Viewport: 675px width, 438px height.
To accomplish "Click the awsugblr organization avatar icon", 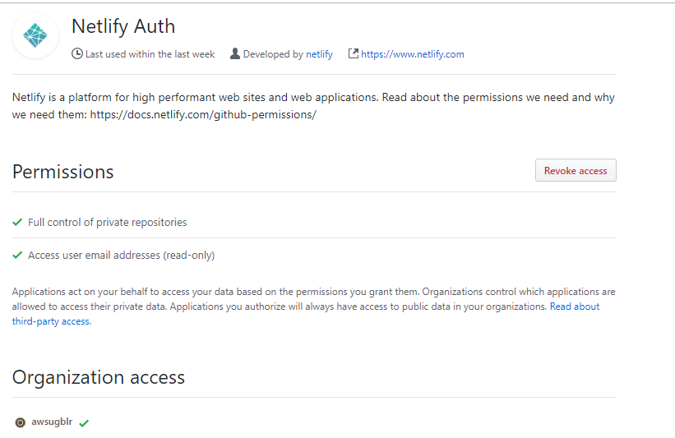I will [x=20, y=422].
